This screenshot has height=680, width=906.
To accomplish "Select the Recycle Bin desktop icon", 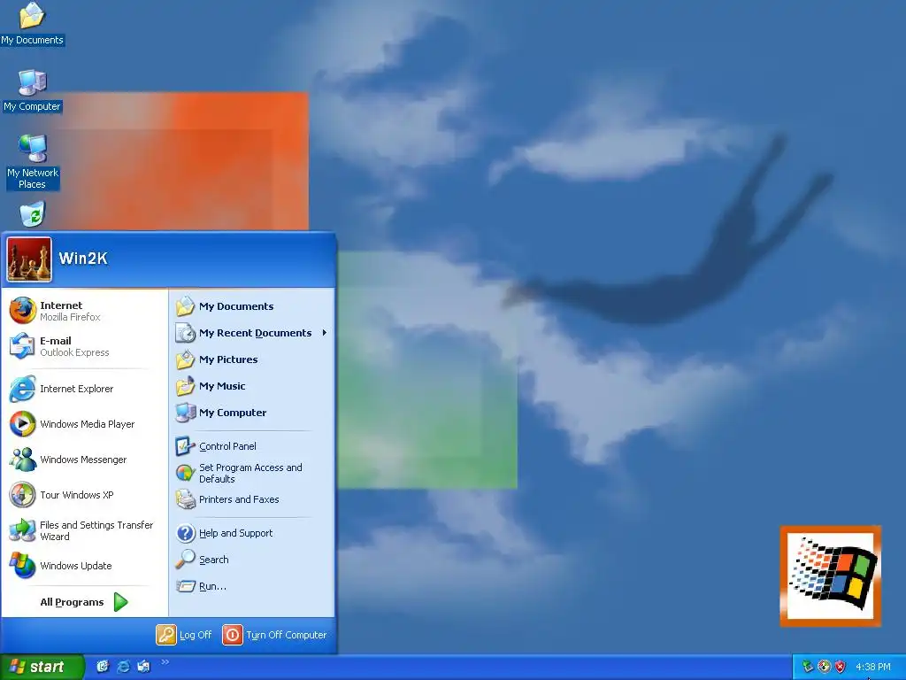I will pyautogui.click(x=33, y=214).
